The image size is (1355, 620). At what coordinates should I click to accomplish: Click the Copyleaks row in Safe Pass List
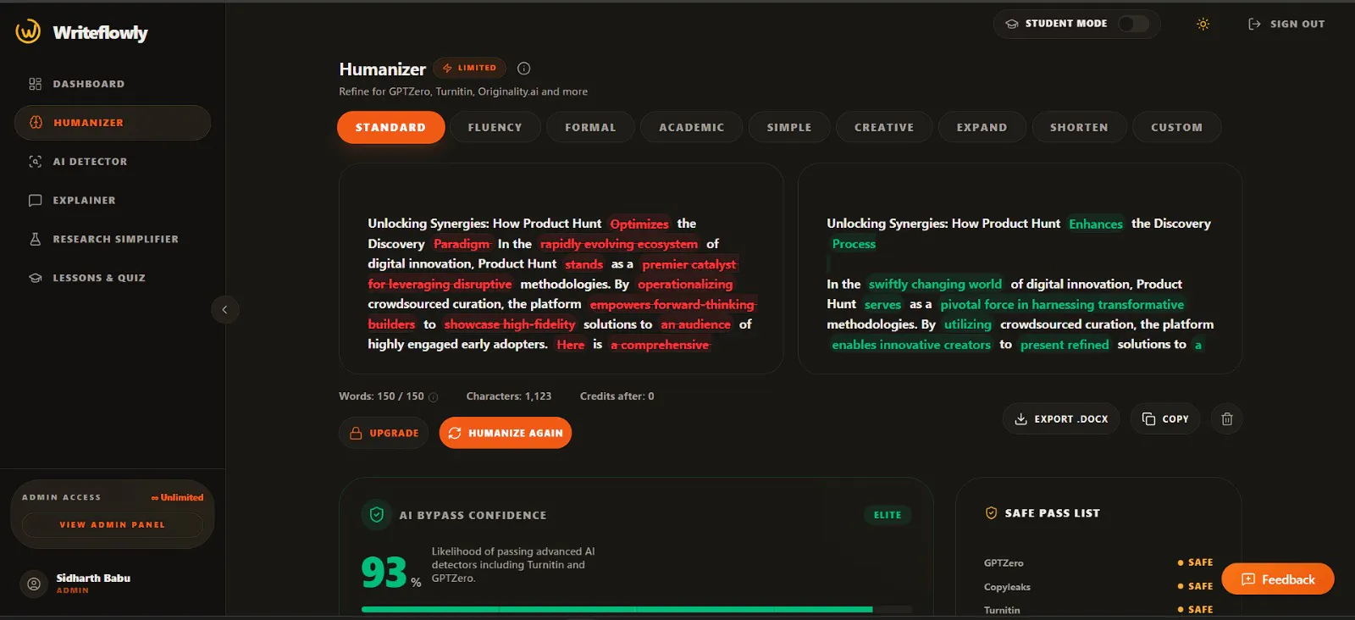1098,586
